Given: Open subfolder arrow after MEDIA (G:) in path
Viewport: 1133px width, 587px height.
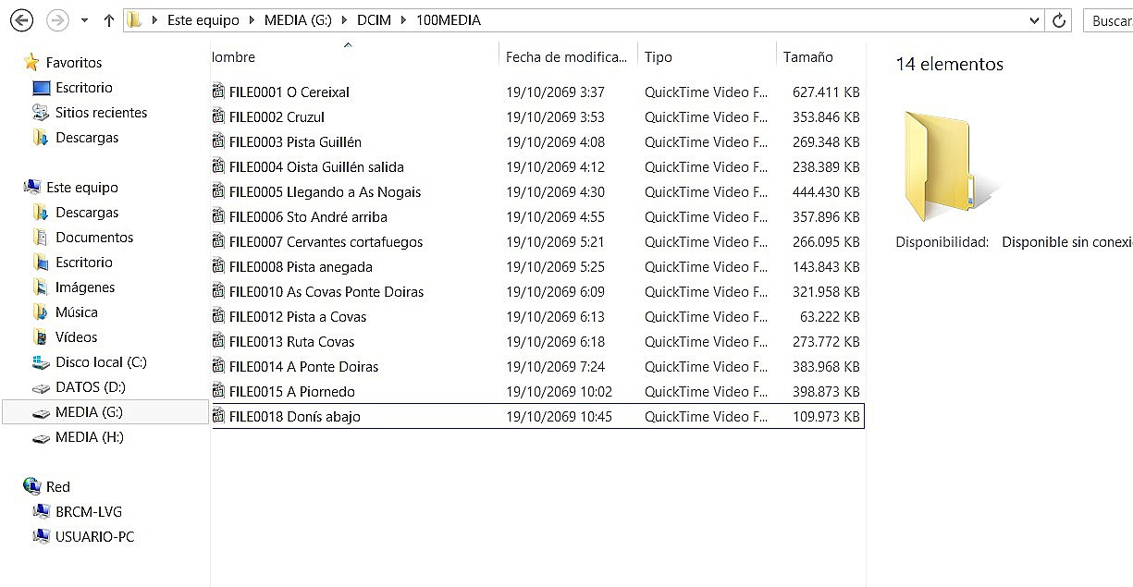Looking at the screenshot, I should 344,20.
